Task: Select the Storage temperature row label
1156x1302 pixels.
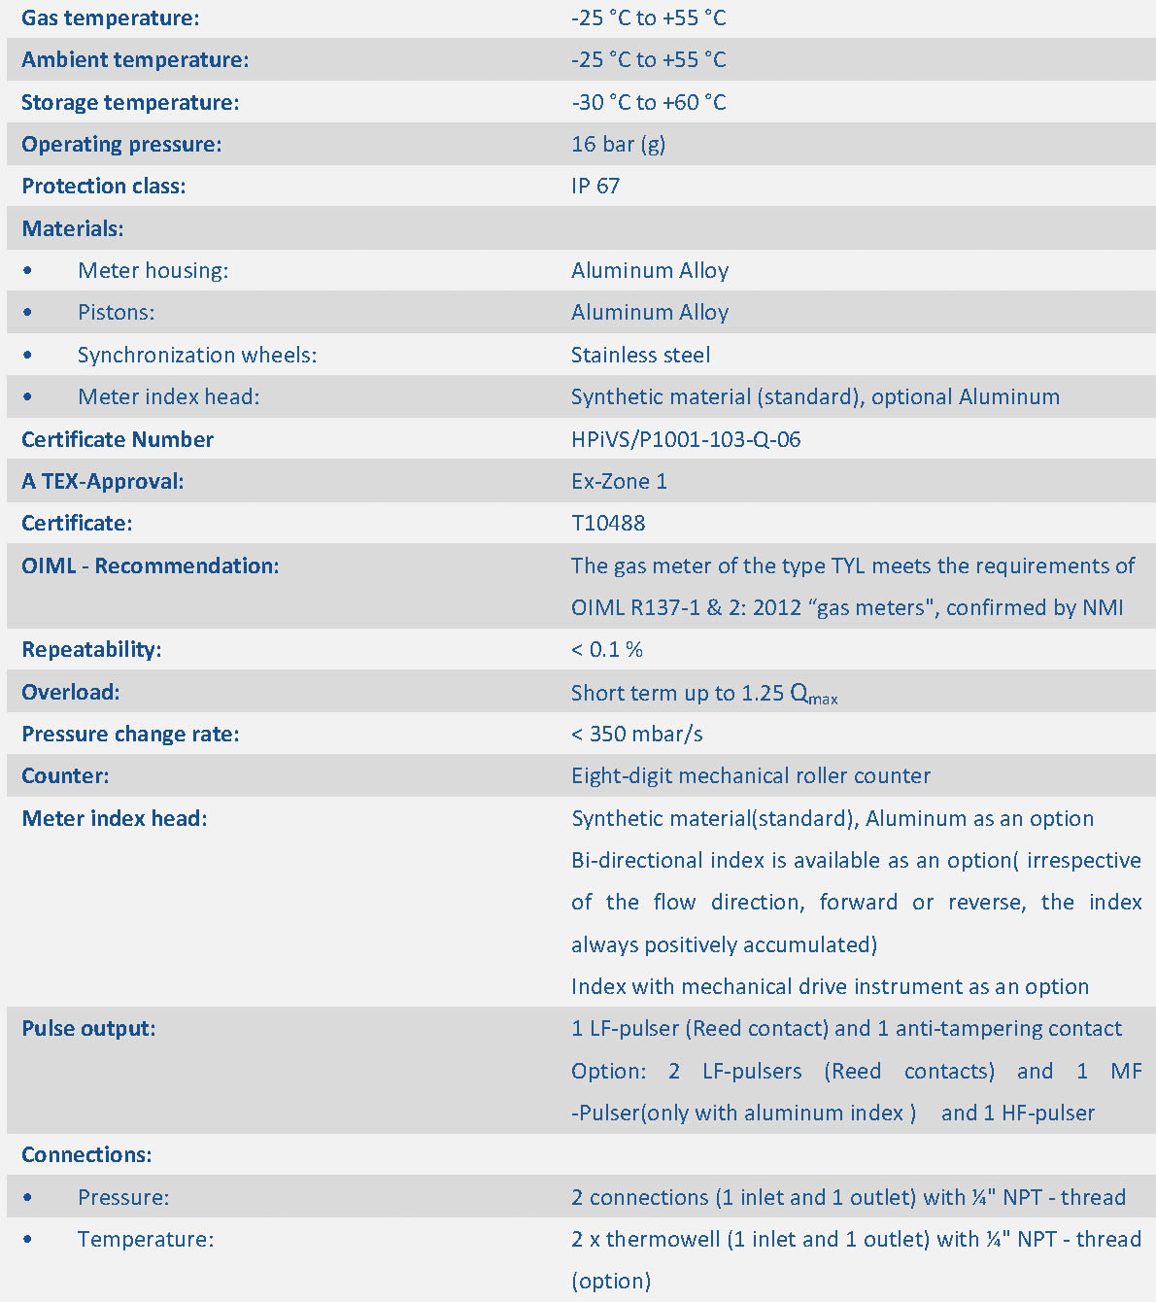Action: (130, 102)
